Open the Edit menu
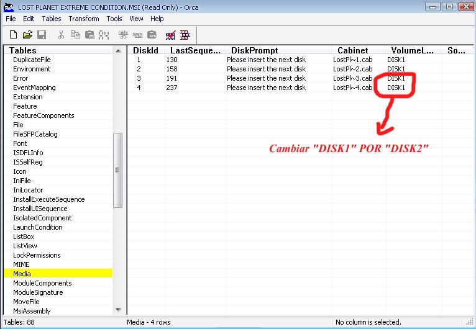Image resolution: width=476 pixels, height=329 pixels. point(29,19)
